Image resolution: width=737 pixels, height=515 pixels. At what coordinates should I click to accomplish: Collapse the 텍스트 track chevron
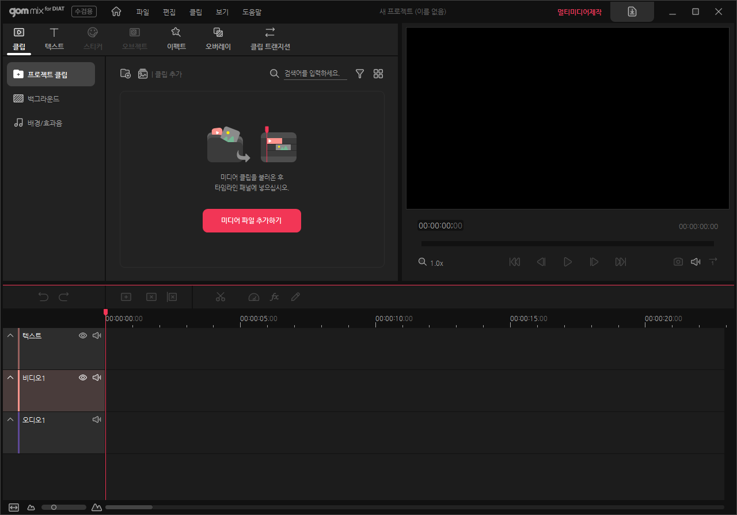click(10, 335)
